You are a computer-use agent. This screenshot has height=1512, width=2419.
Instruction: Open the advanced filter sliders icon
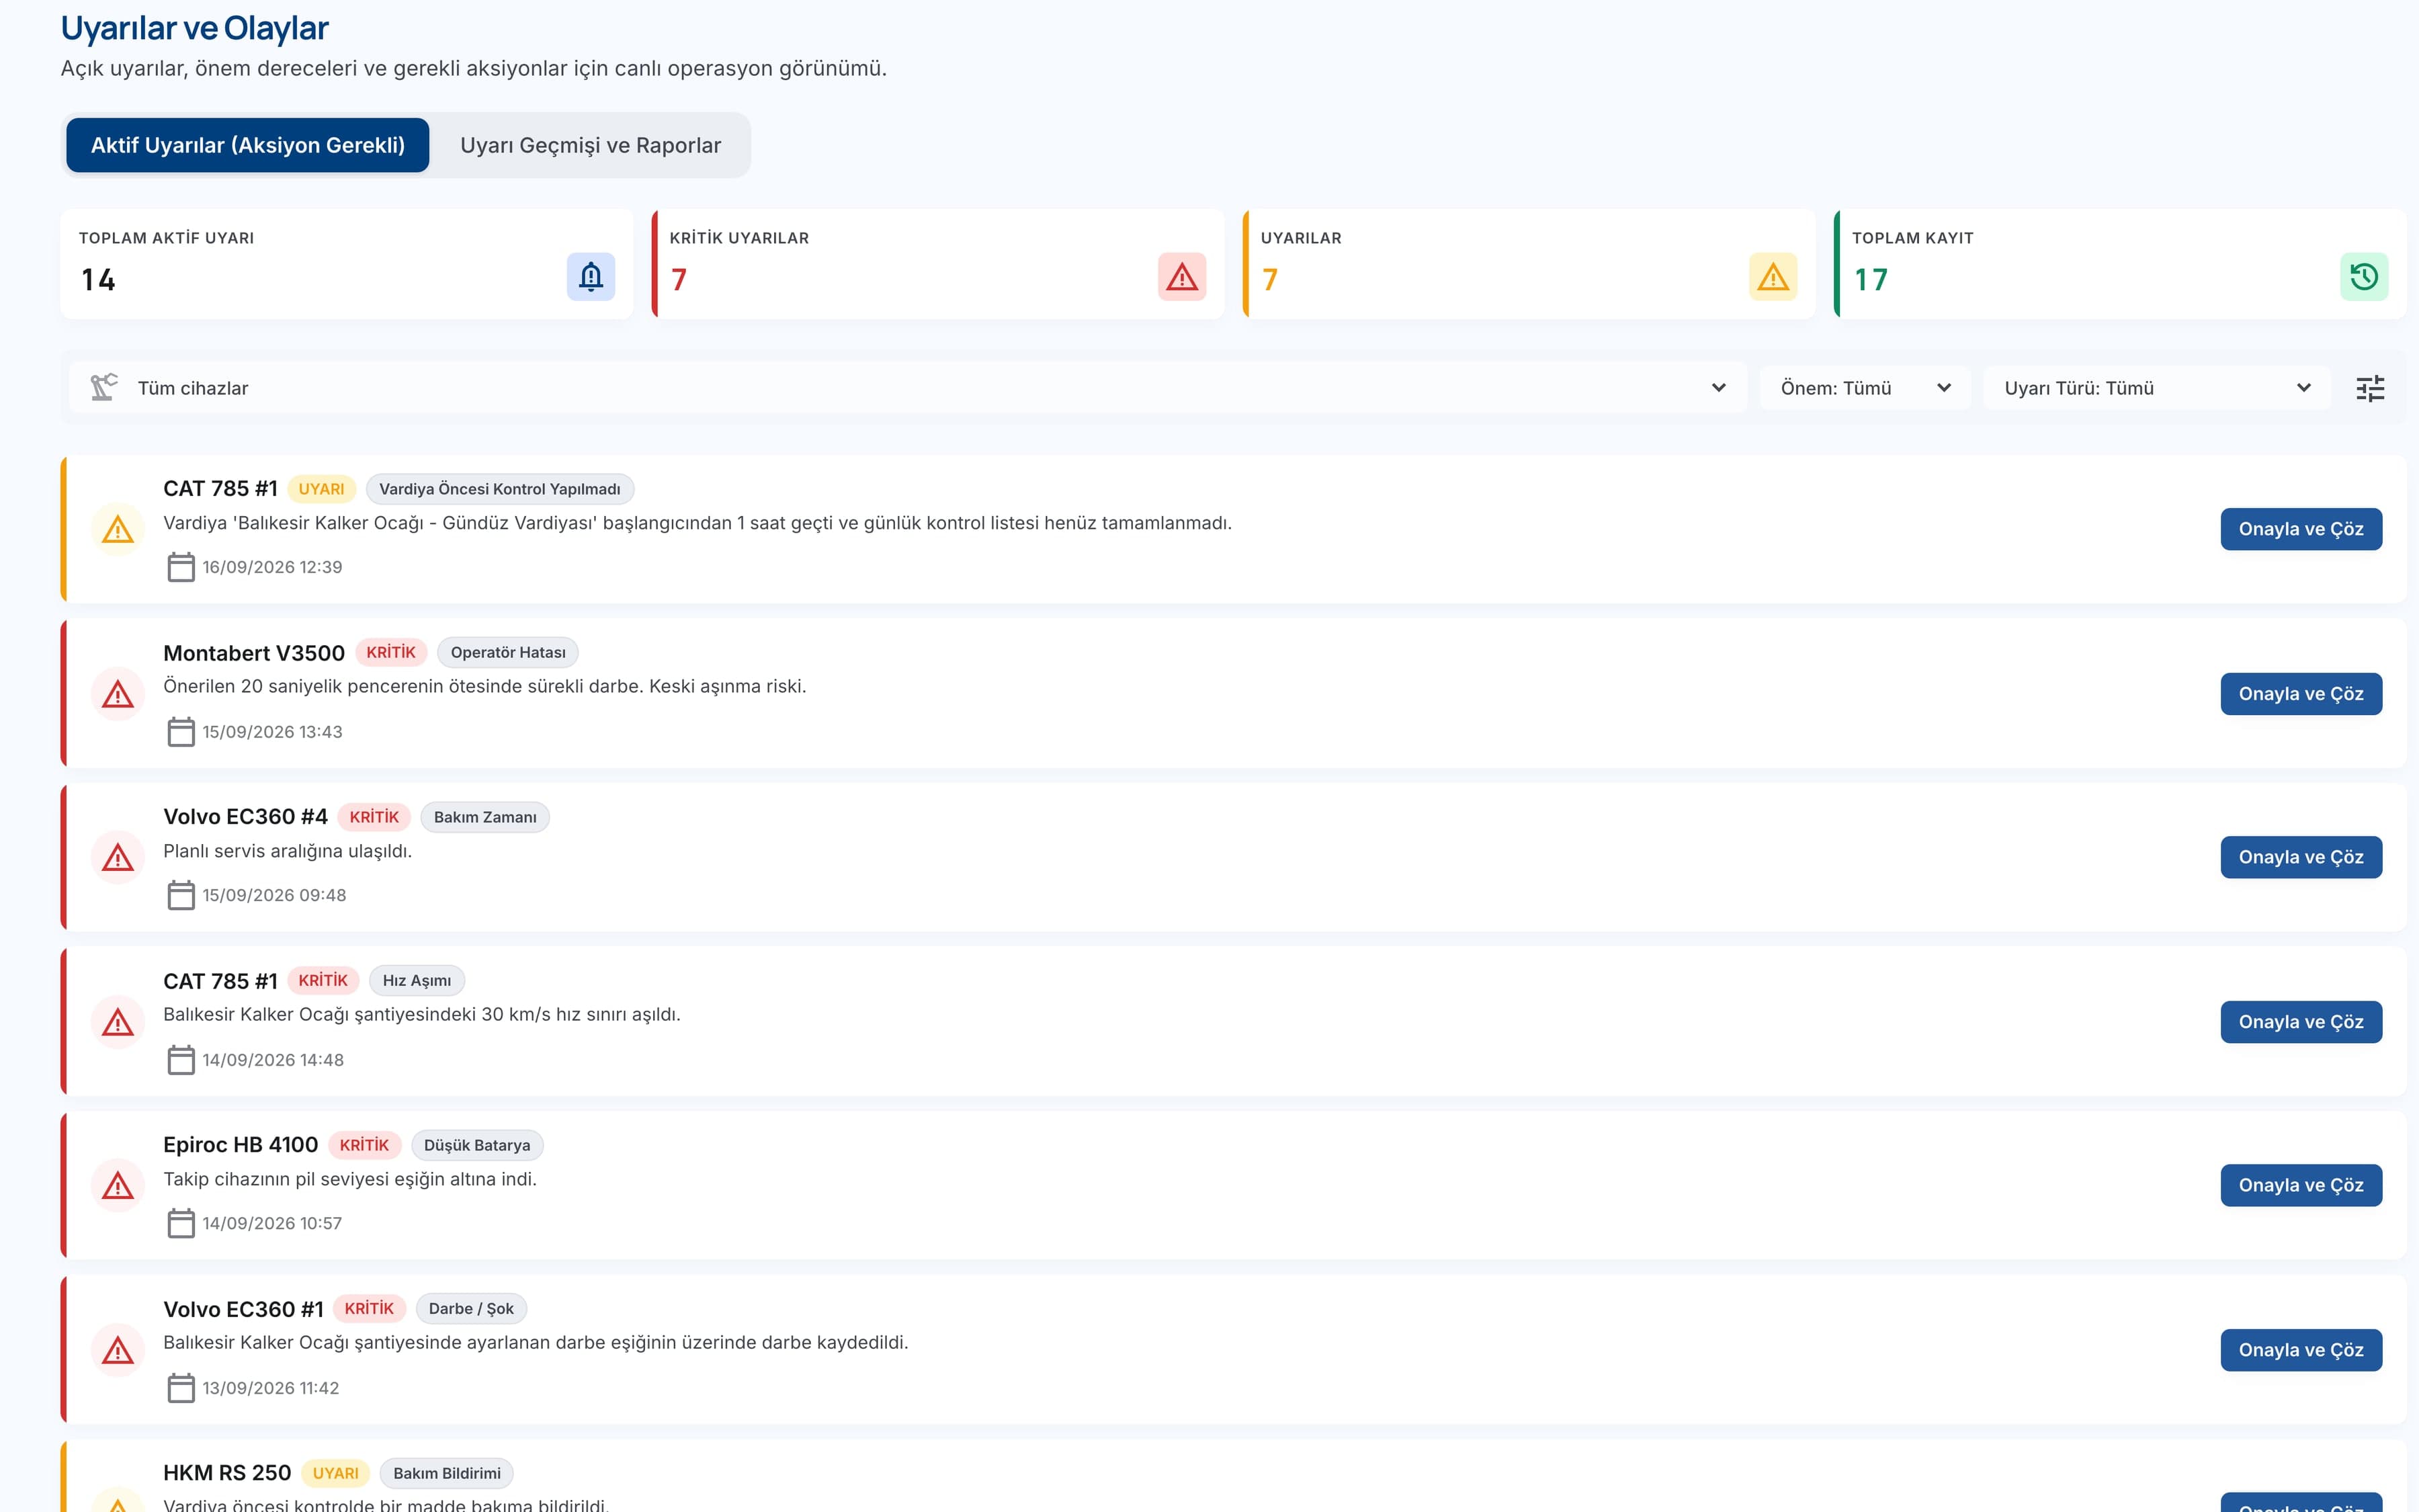pos(2370,388)
